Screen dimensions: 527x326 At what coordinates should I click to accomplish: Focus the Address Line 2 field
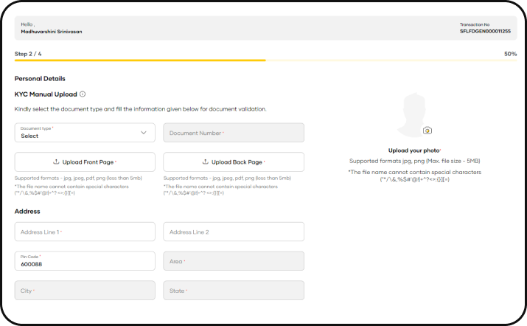234,232
